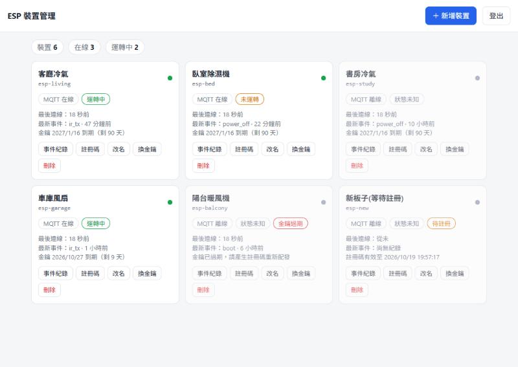
Task: Select the 運轉中 2 summary chip
Action: point(125,47)
